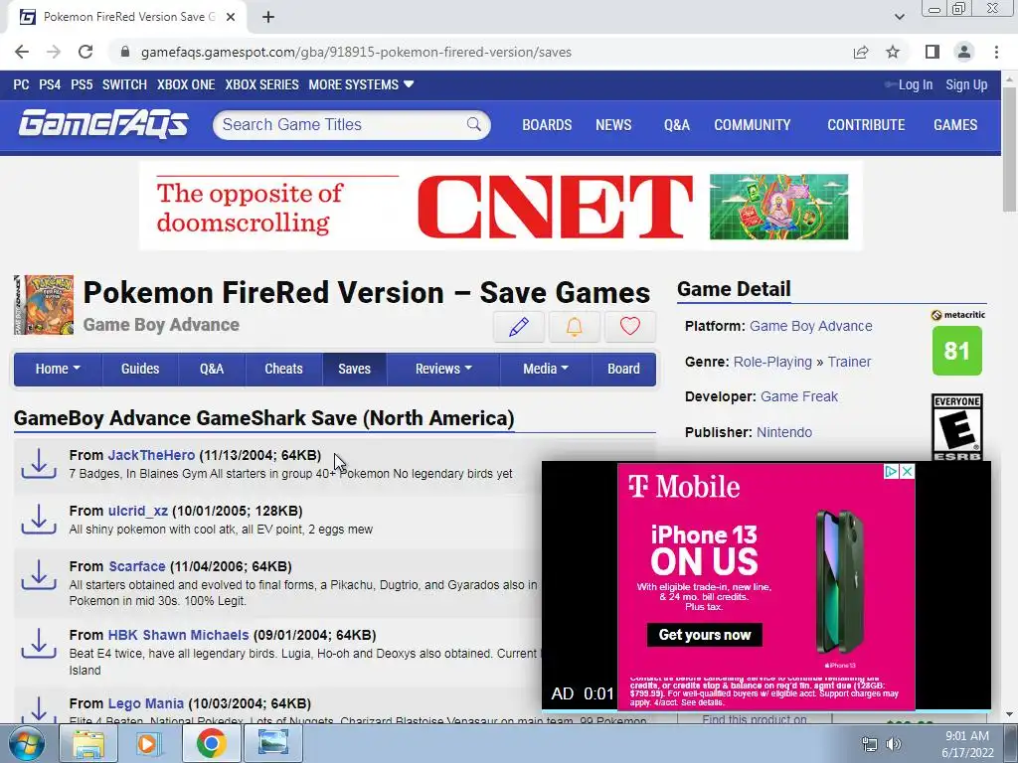Open the Q&A game tab

point(212,369)
